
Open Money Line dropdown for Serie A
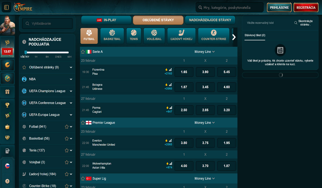[x=205, y=52]
